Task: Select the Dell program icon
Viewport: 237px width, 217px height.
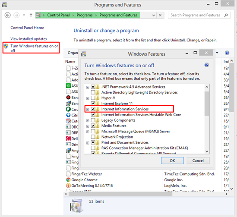Action: [x=68, y=138]
